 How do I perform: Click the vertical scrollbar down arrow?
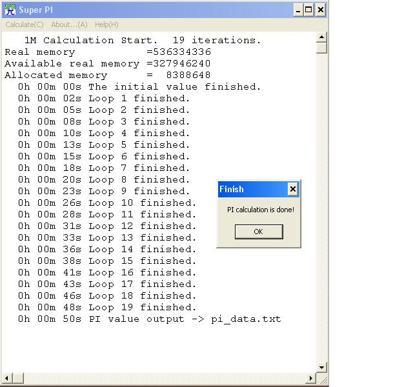point(321,367)
